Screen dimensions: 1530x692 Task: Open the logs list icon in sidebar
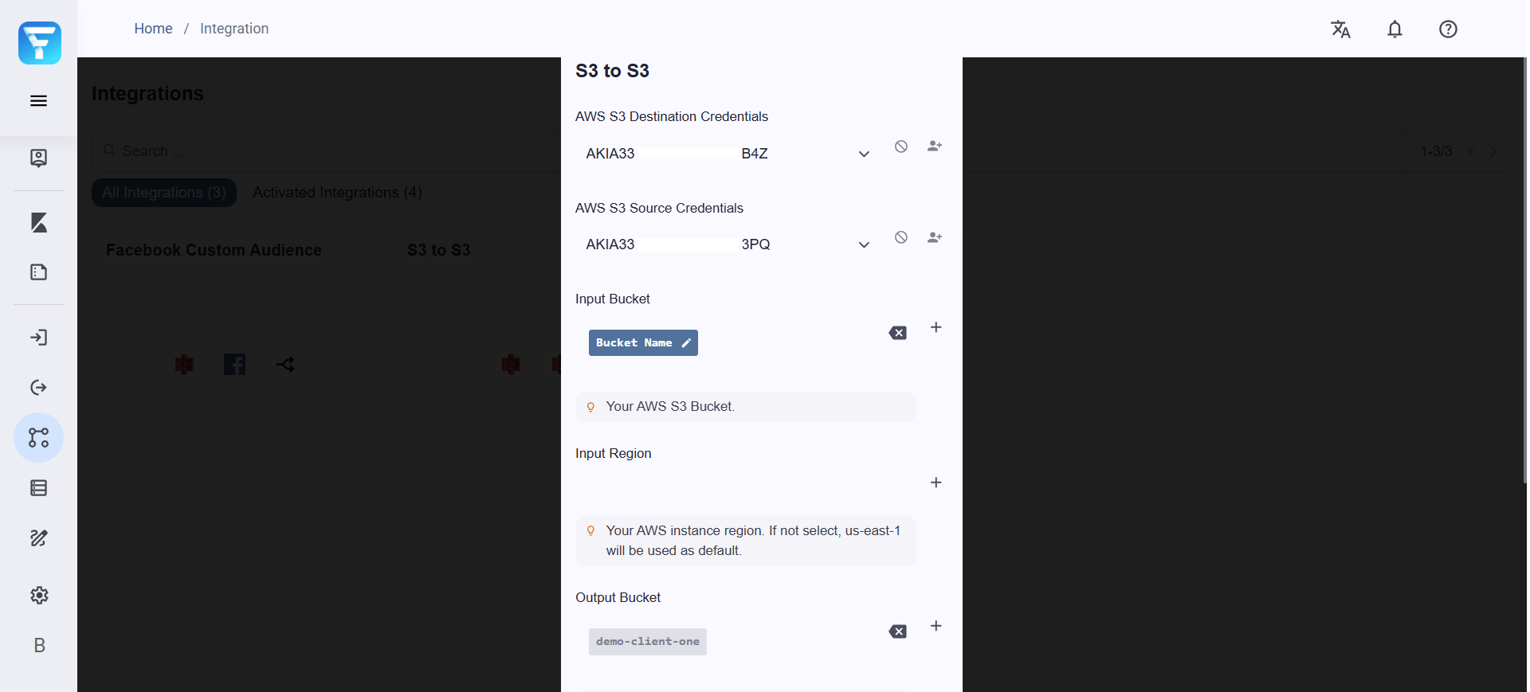pos(38,488)
